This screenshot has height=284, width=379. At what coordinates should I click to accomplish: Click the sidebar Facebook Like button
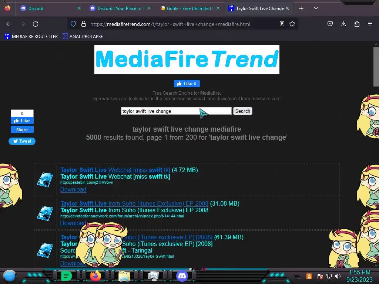click(x=22, y=121)
